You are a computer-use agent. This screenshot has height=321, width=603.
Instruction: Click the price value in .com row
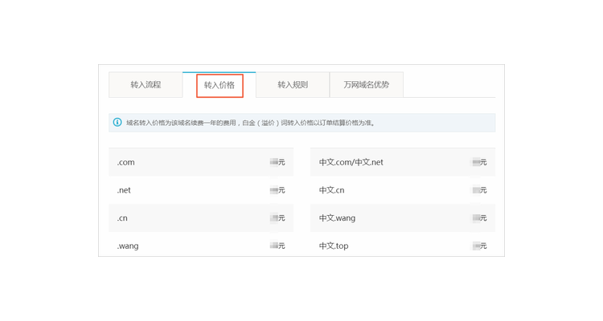(x=277, y=162)
